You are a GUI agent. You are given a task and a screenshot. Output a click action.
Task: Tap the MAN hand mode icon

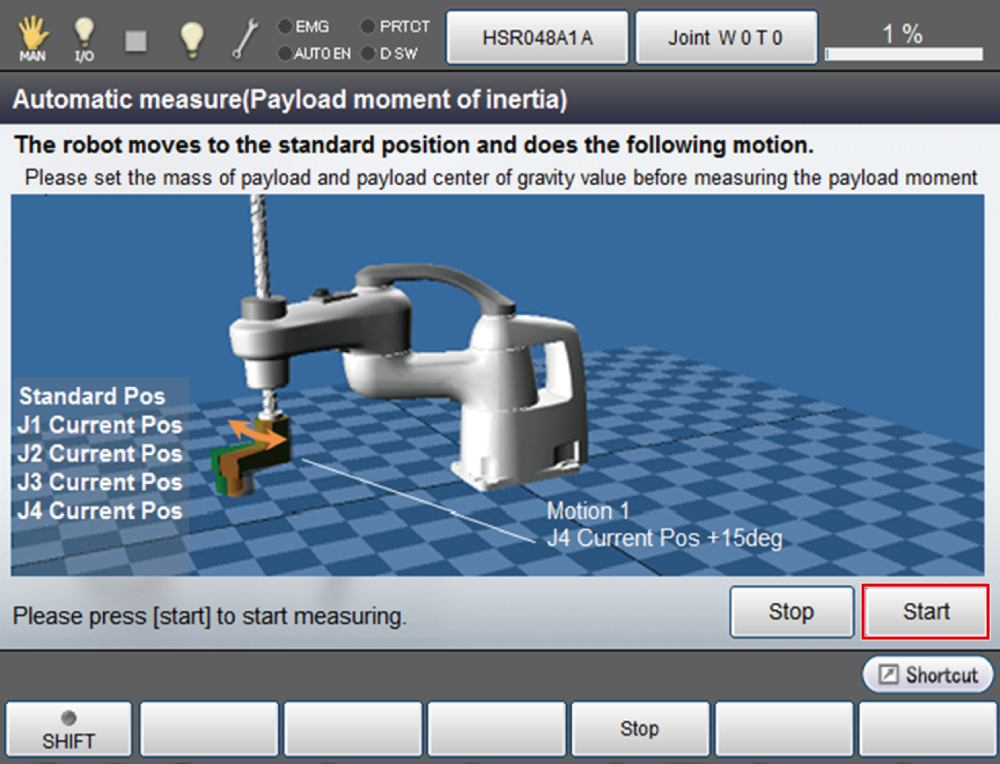33,39
